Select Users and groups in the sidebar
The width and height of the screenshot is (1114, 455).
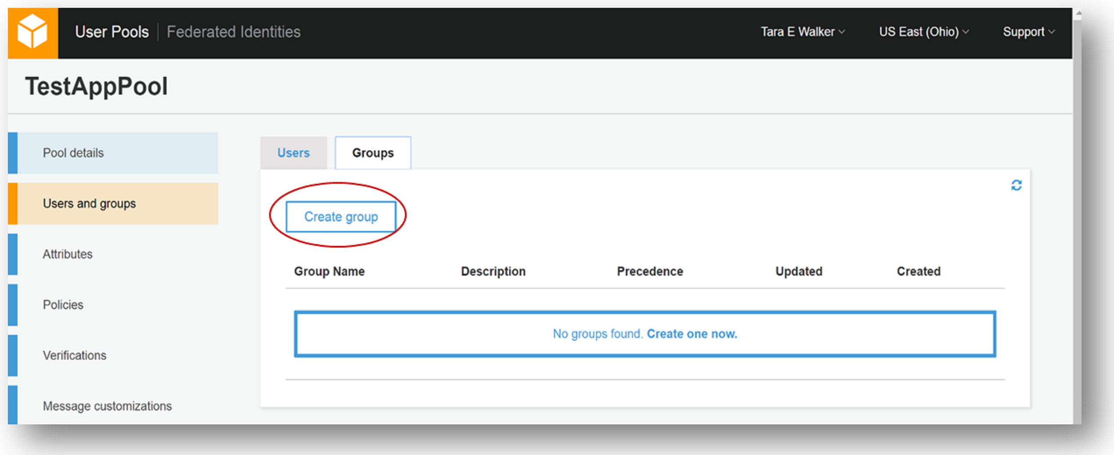[x=89, y=203]
